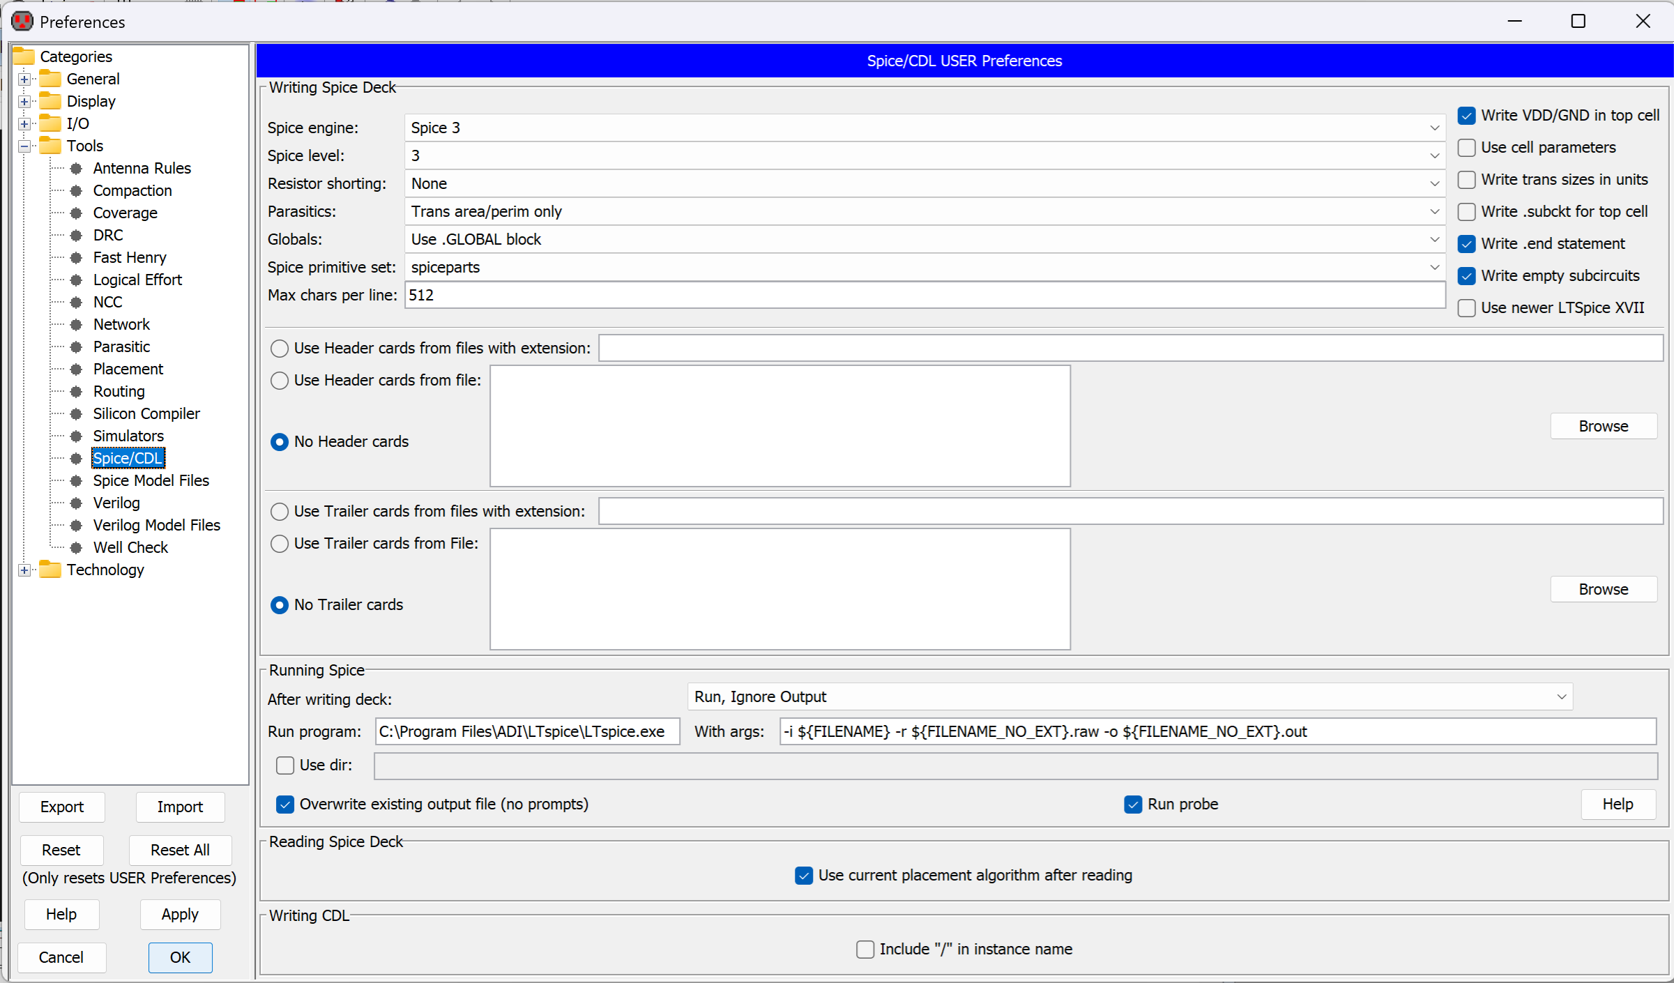This screenshot has width=1674, height=983.
Task: Select the Well Check tree item
Action: tap(130, 547)
